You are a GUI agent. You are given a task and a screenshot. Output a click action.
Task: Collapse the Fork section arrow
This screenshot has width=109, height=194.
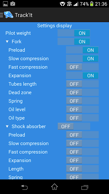point(7,42)
